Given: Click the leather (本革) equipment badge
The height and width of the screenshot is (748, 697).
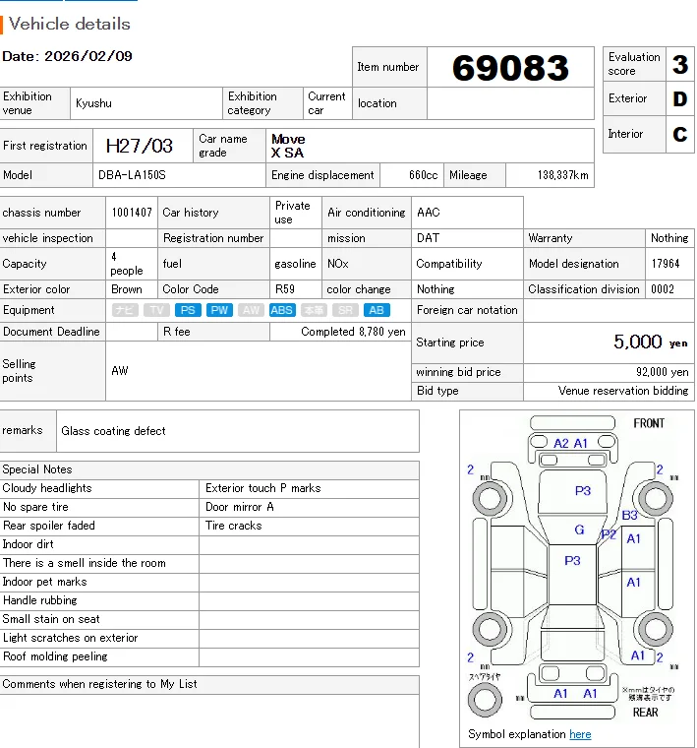Looking at the screenshot, I should (314, 310).
